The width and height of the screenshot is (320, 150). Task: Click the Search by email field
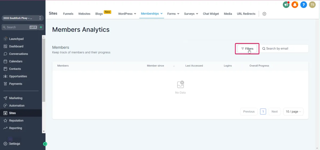click(x=285, y=48)
